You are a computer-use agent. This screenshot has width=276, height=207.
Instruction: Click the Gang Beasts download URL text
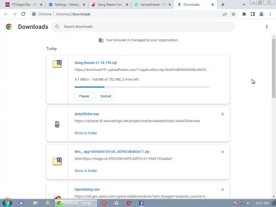click(x=141, y=70)
